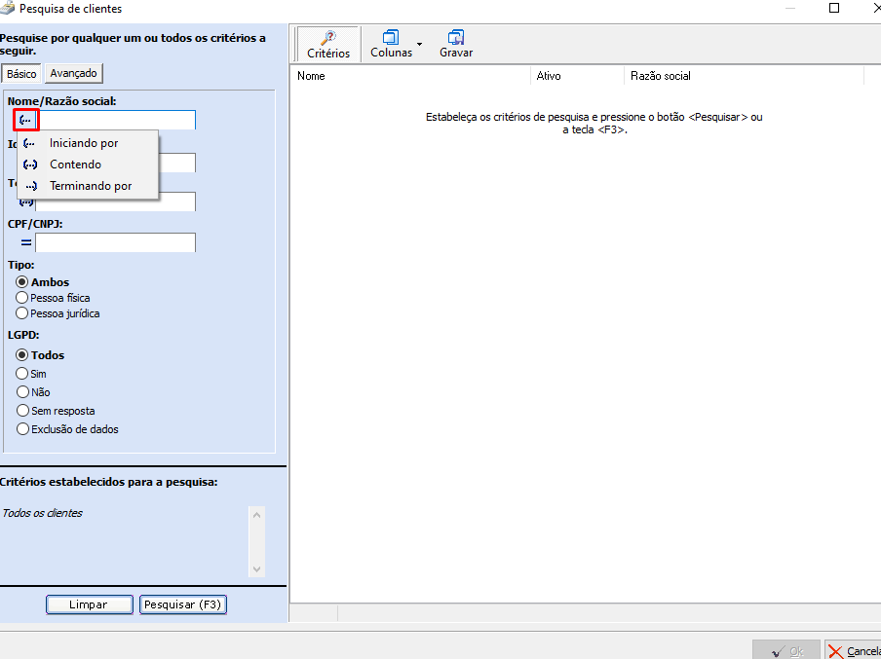The height and width of the screenshot is (659, 881).
Task: Click the Limpar button
Action: tap(90, 604)
